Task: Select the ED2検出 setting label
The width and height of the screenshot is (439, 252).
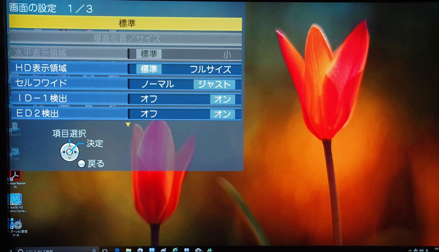Action: [x=37, y=113]
